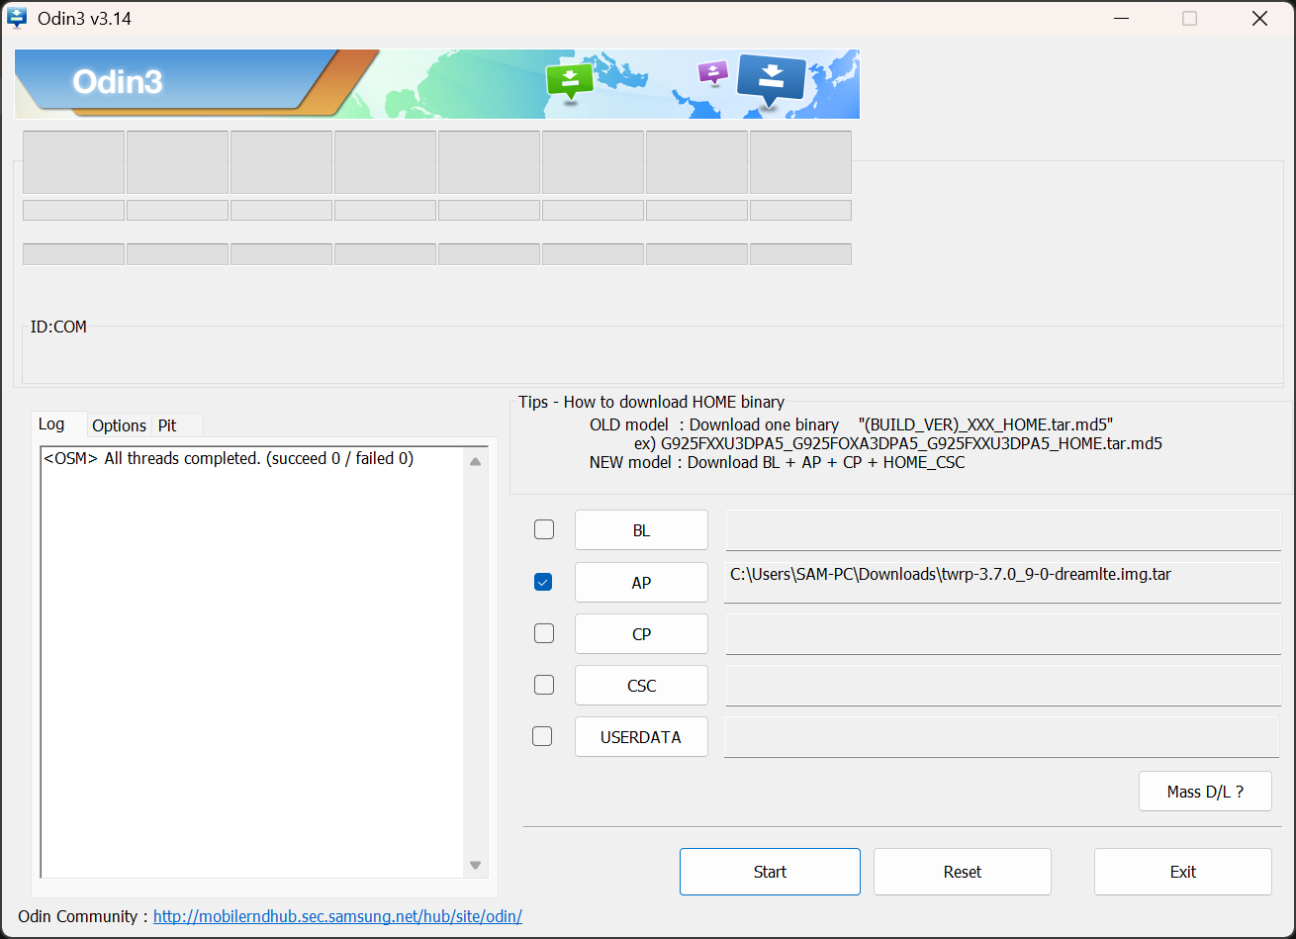This screenshot has height=939, width=1296.
Task: Open the Mass D/L ? dialog
Action: click(1205, 792)
